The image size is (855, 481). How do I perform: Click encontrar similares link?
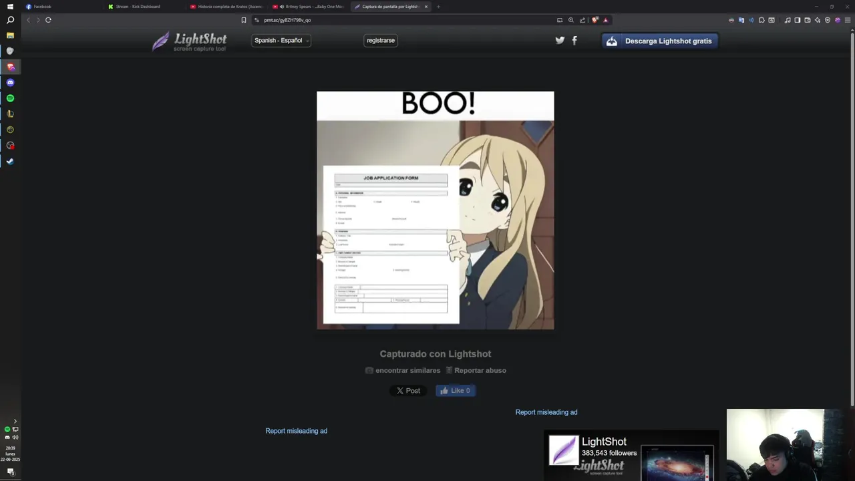click(x=403, y=370)
